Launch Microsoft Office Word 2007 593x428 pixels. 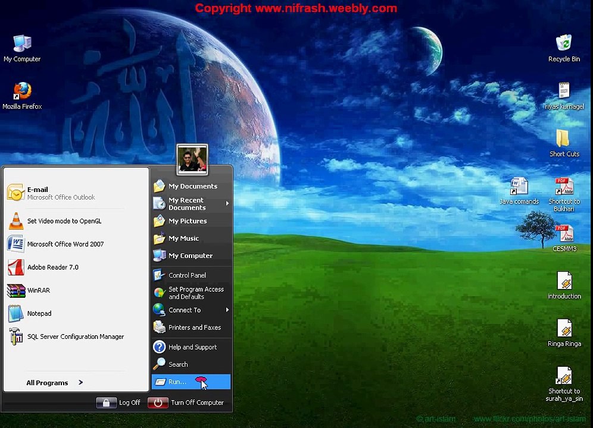point(76,244)
